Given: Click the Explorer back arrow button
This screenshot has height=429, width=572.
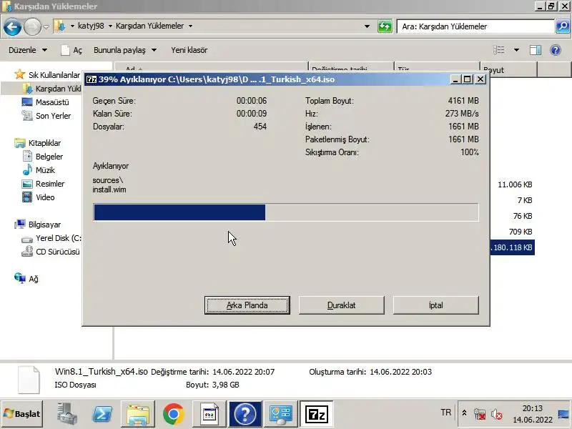Looking at the screenshot, I should pyautogui.click(x=12, y=26).
